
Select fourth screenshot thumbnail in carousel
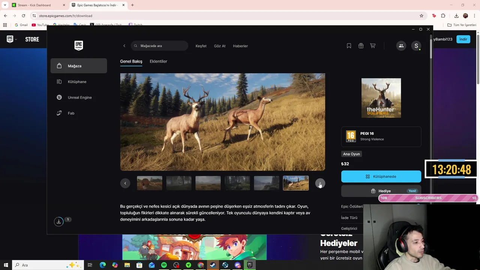(x=237, y=183)
